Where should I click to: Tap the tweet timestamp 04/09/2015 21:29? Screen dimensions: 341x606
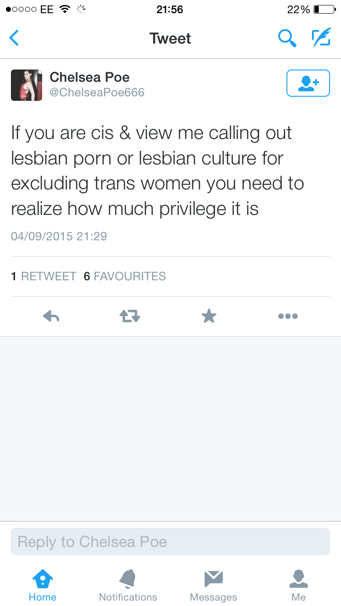click(59, 236)
